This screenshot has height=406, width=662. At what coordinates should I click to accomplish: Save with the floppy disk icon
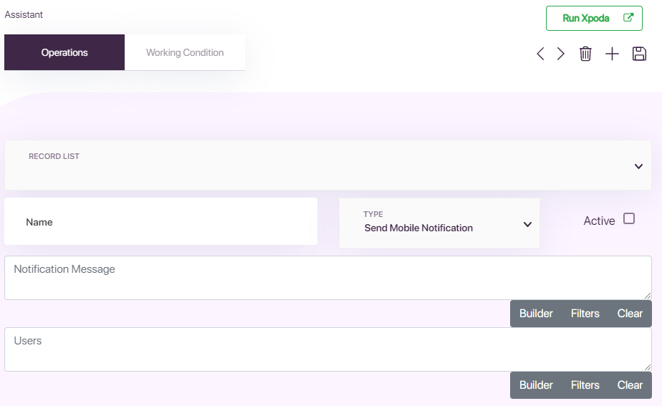coord(639,54)
